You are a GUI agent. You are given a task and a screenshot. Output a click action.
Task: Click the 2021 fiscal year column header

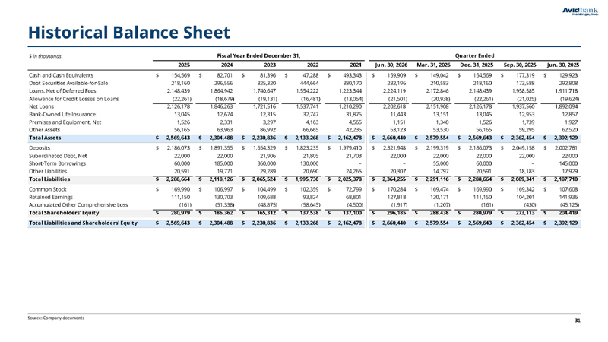point(356,65)
